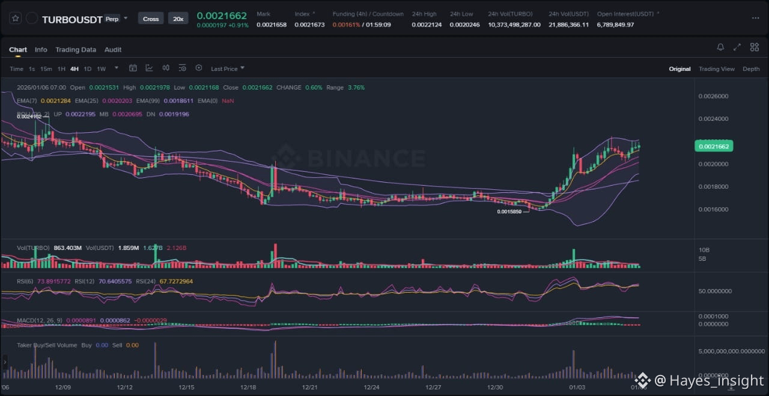Screen dimensions: 769x396
Task: Click the Cross margin mode button
Action: 151,19
